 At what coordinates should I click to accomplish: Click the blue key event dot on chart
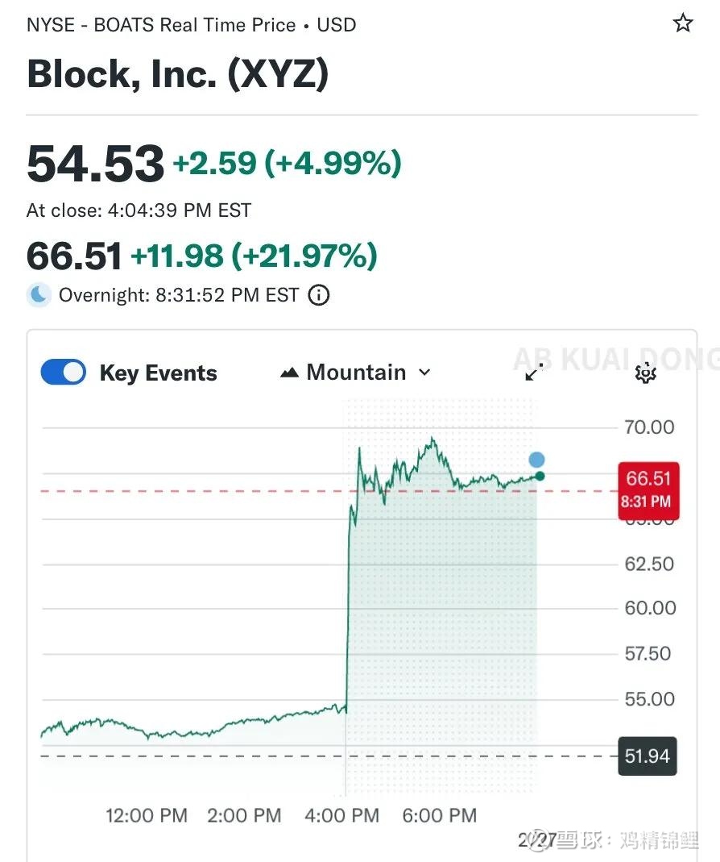536,460
